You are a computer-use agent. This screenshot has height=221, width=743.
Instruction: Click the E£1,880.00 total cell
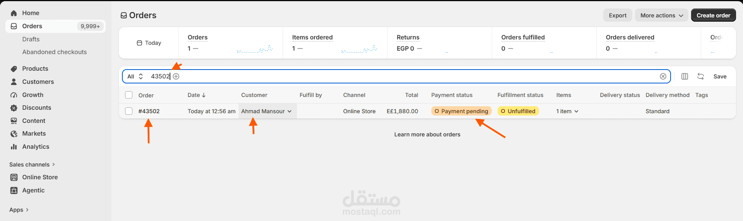point(402,111)
